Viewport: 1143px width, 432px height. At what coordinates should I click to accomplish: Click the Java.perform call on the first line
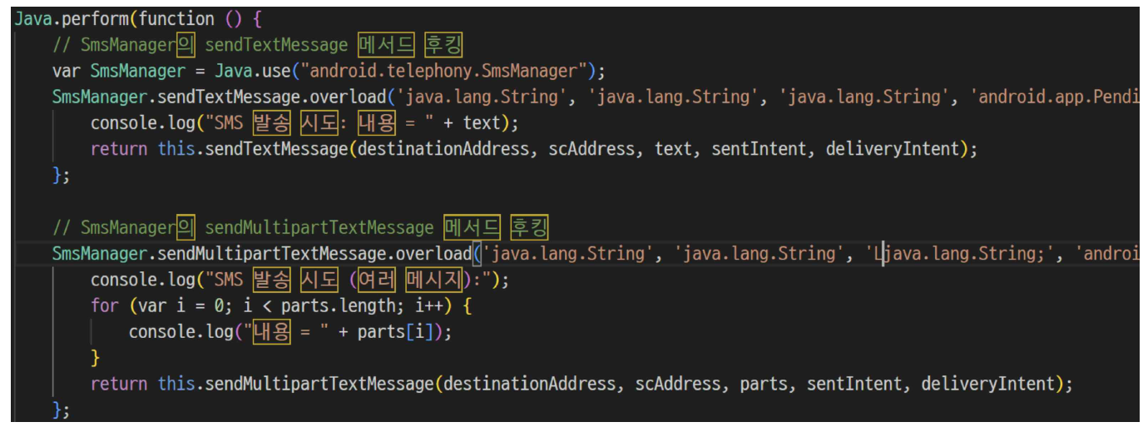click(x=75, y=18)
